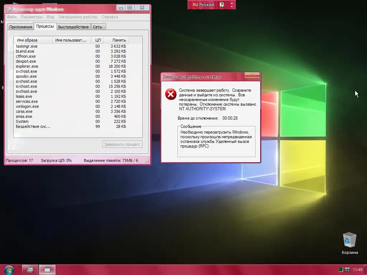The height and width of the screenshot is (275, 367).
Task: Click the dexpot desktop grid tray icon
Action: [x=347, y=270]
